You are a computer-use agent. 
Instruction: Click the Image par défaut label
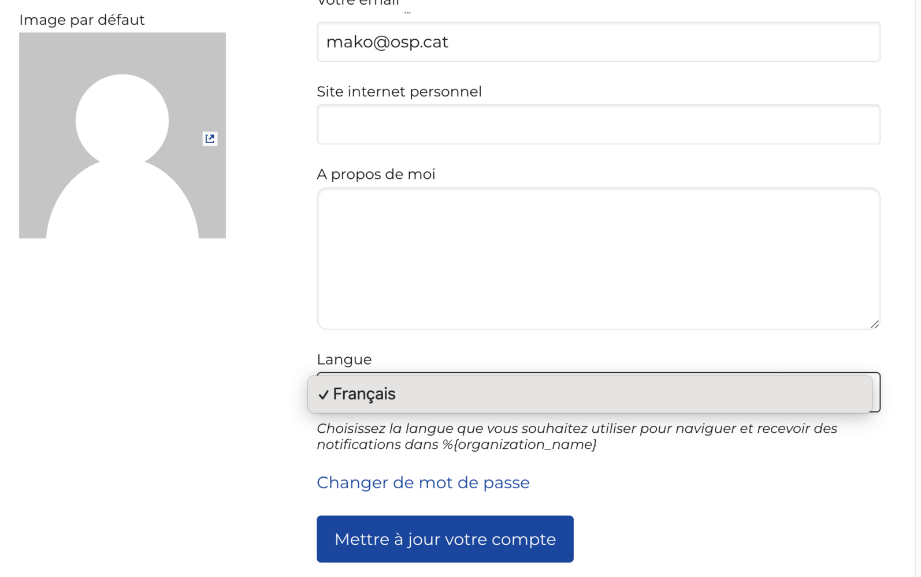82,20
